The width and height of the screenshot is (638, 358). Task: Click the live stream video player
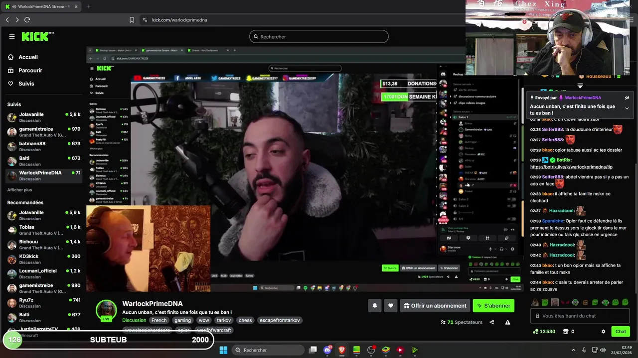click(305, 170)
